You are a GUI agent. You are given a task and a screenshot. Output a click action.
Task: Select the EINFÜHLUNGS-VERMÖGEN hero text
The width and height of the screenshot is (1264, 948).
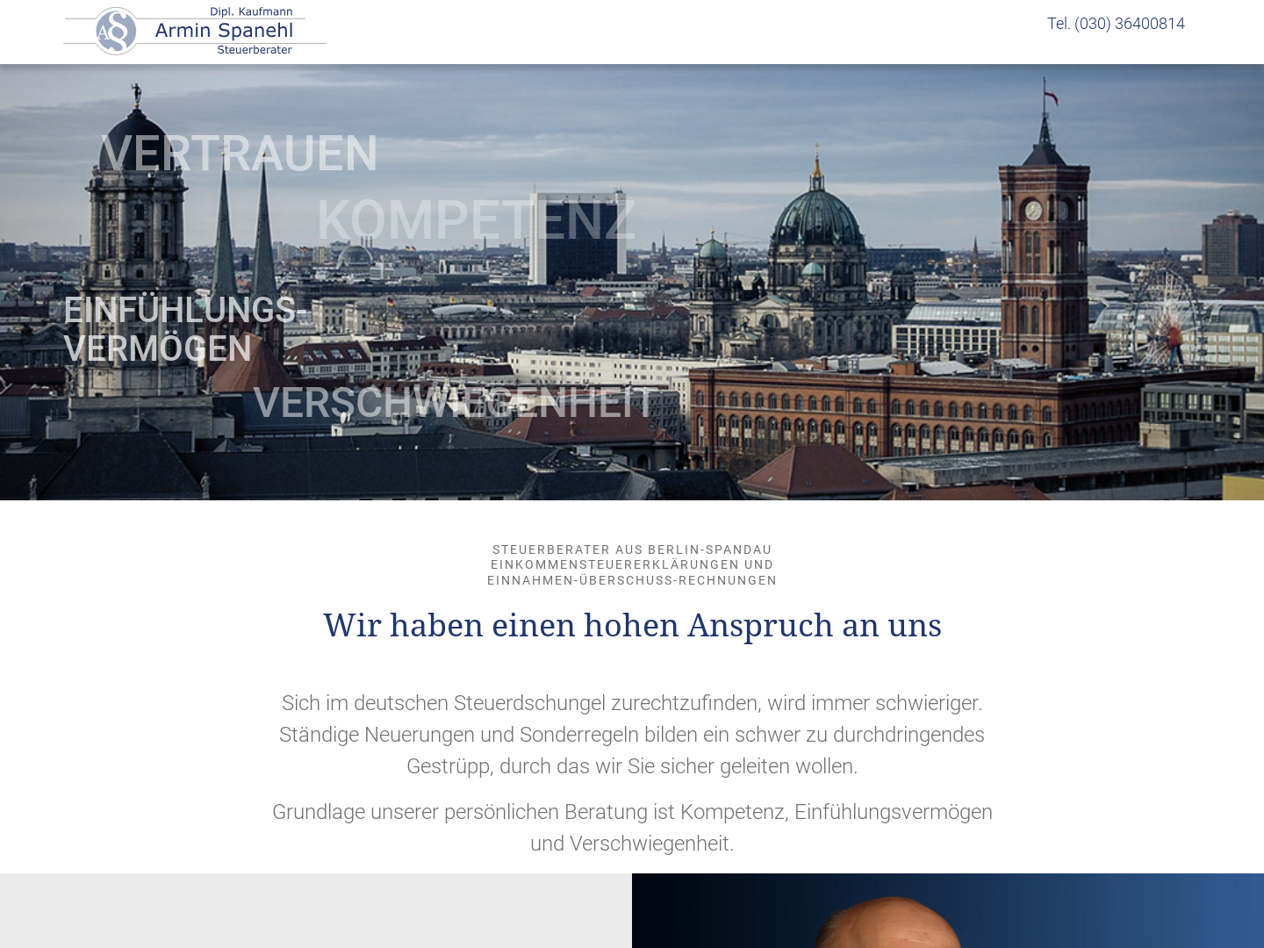185,329
